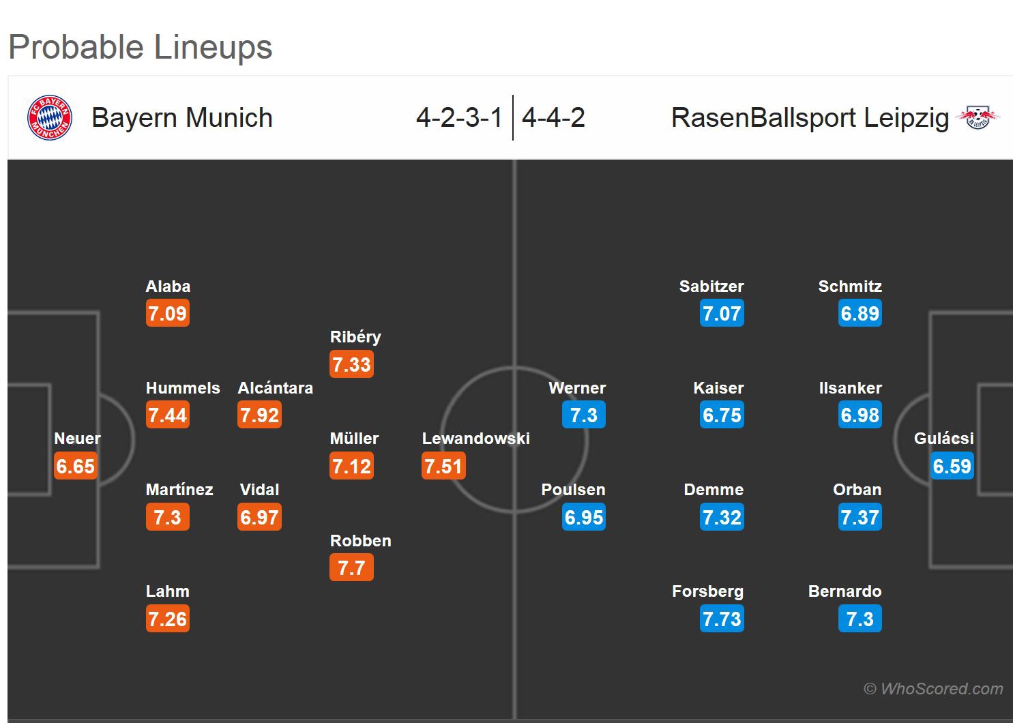Click Werner's 7.3 rating badge

click(x=584, y=415)
